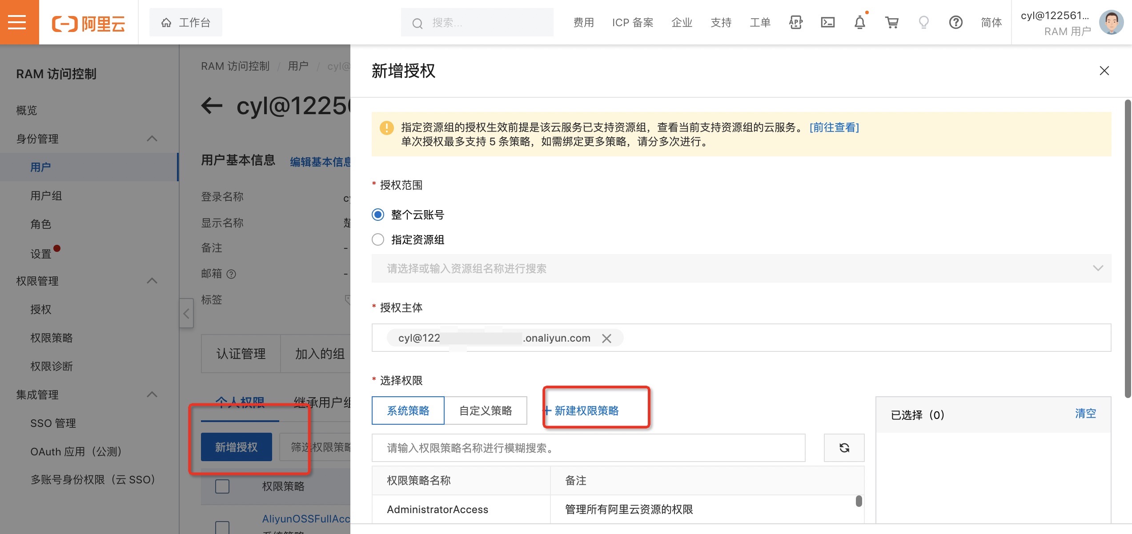The image size is (1132, 534).
Task: Click the policy name fuzzy search field
Action: pos(588,448)
